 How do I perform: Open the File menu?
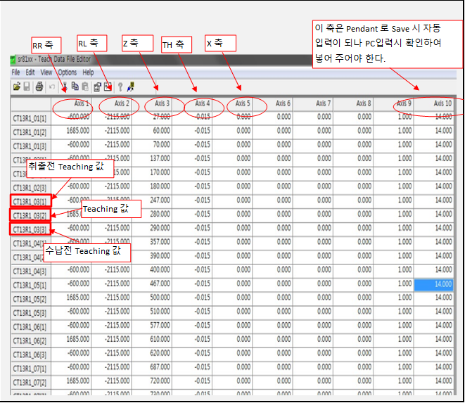(15, 72)
